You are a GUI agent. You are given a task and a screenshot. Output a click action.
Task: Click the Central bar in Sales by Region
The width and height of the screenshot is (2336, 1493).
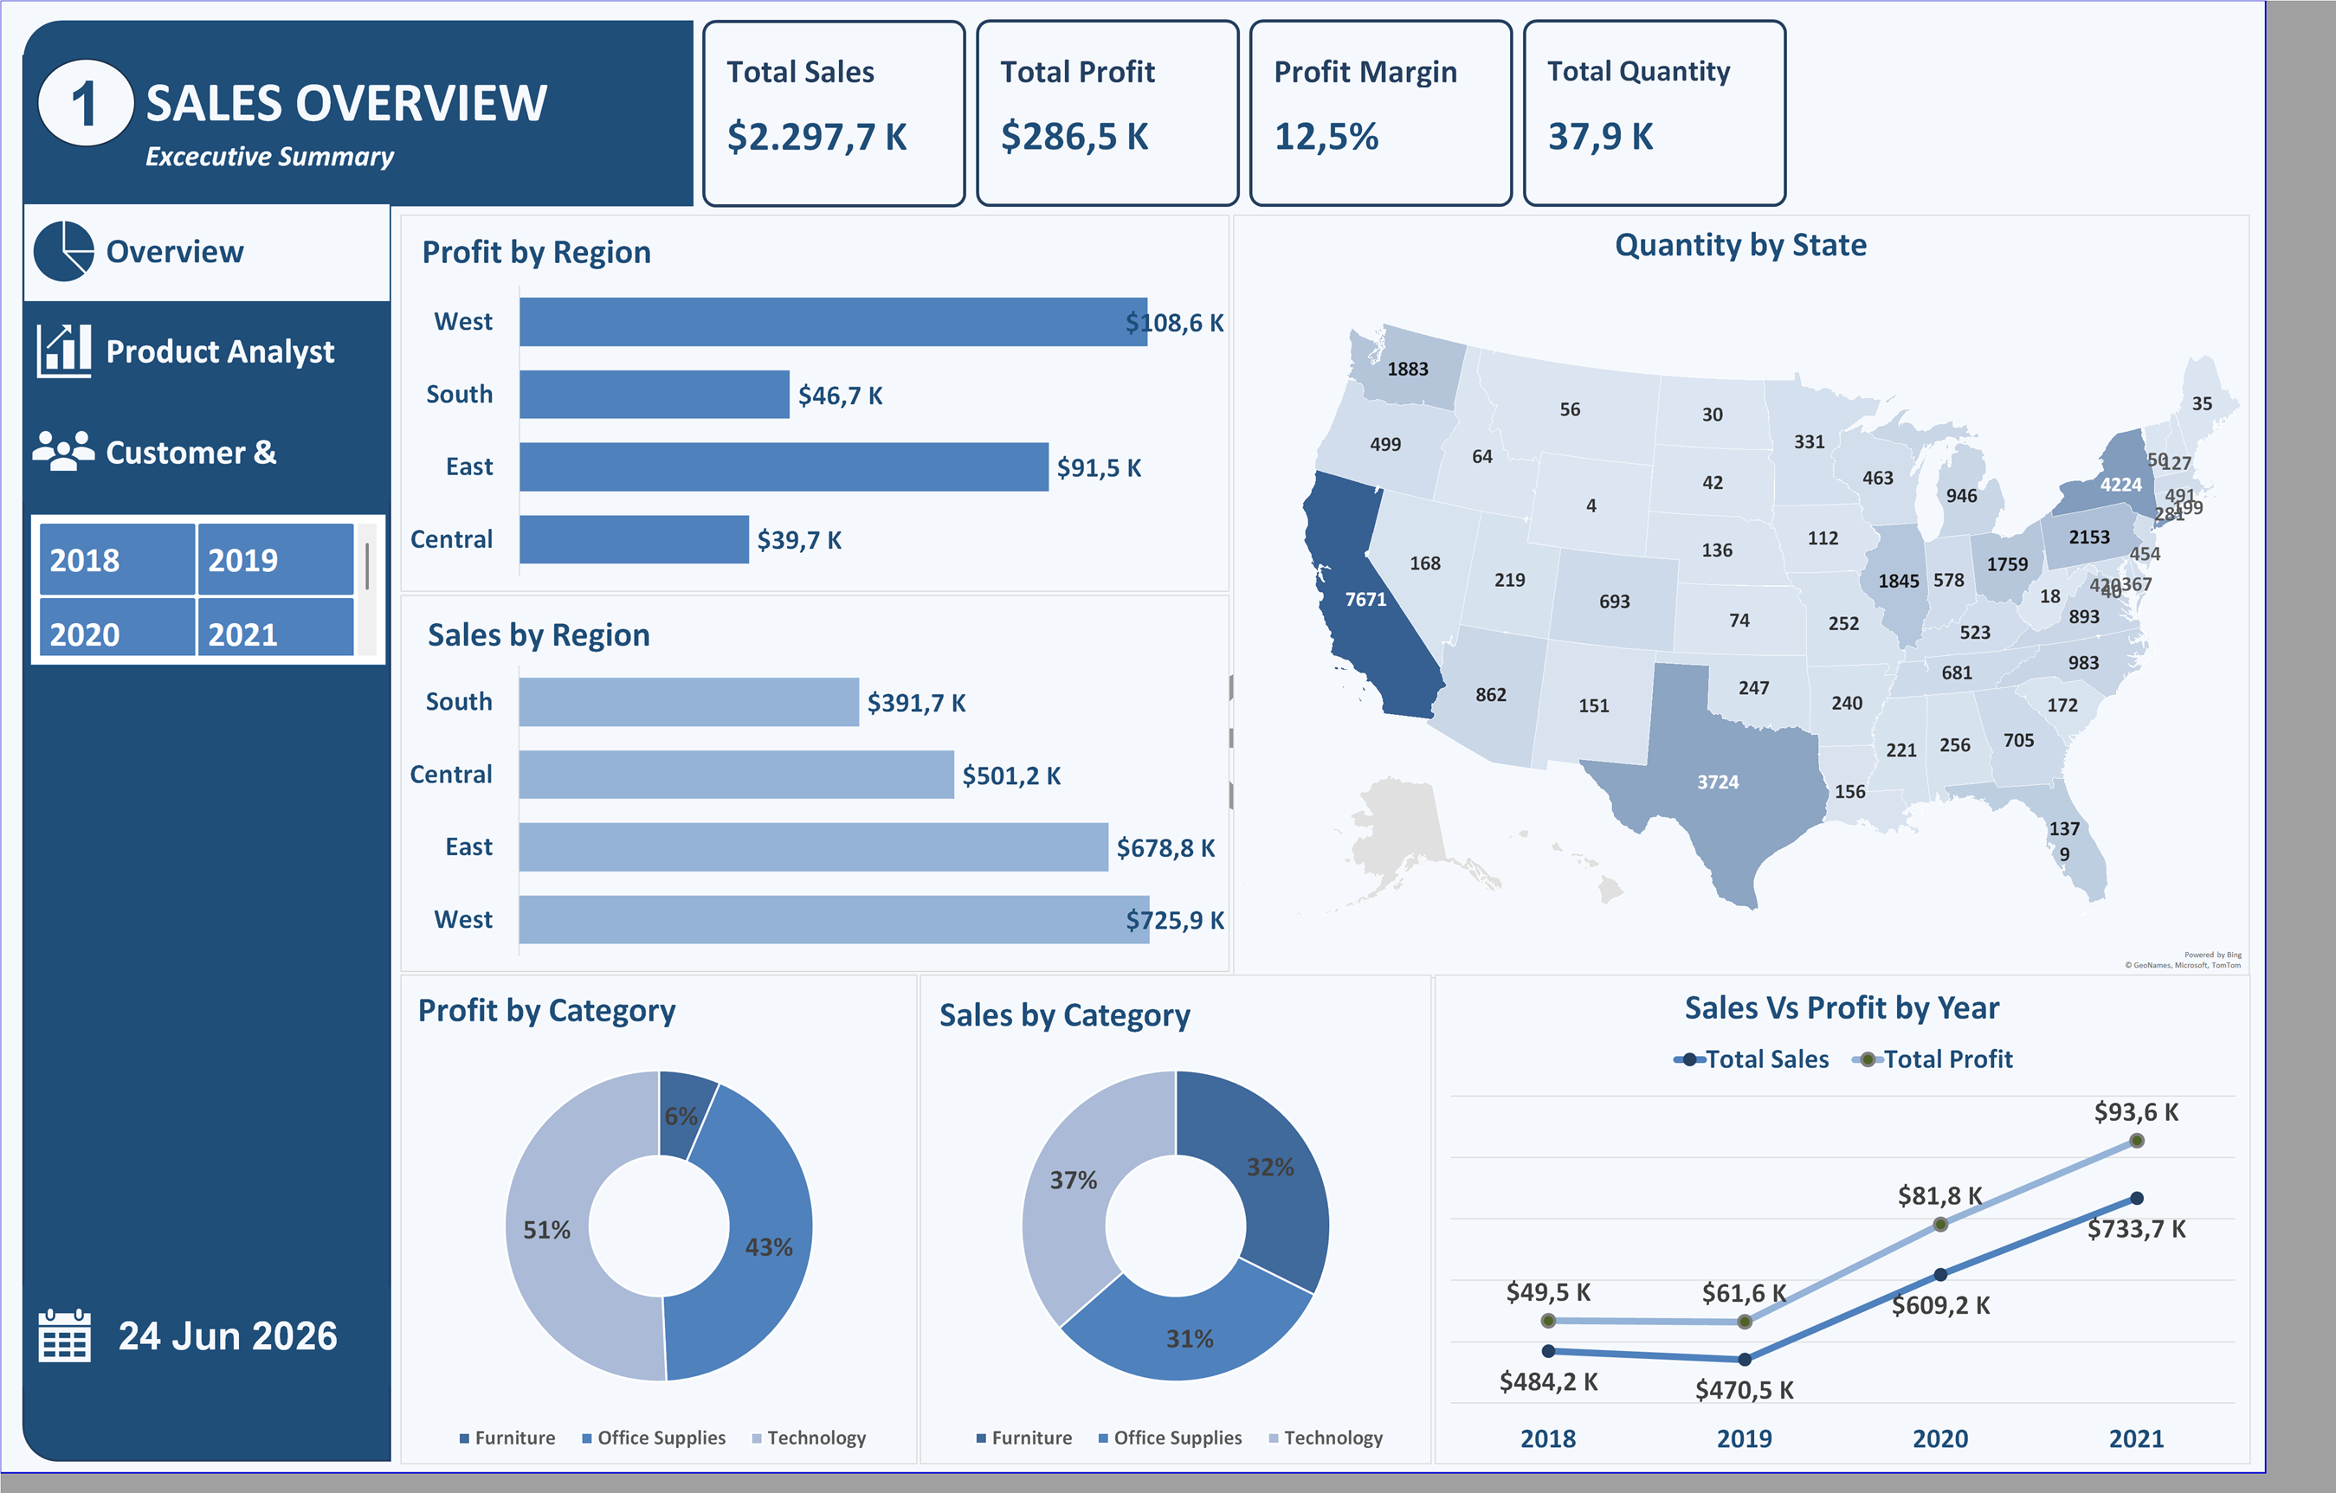tap(736, 775)
